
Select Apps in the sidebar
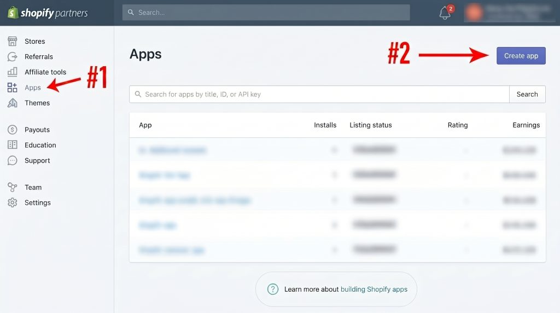[x=32, y=88]
